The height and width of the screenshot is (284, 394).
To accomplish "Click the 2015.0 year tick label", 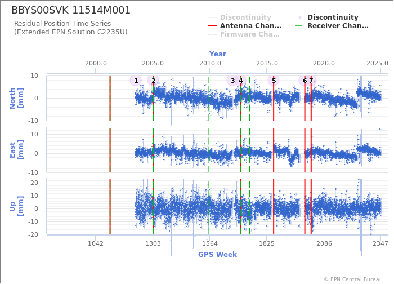I will pyautogui.click(x=267, y=63).
